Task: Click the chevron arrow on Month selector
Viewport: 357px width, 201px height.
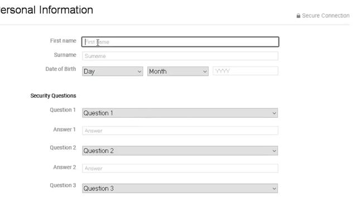Action: tap(205, 71)
